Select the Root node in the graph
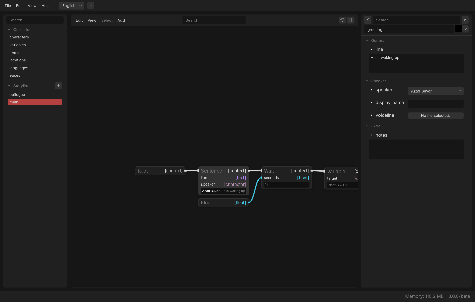Screen dimensions: 475x302 [160, 171]
